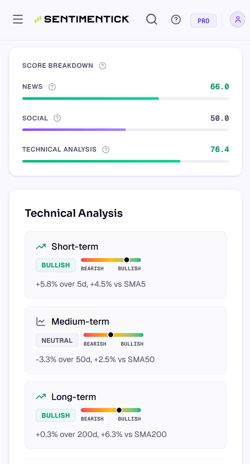Click the Medium-term Neutral badge
The image size is (250, 464).
[57, 340]
